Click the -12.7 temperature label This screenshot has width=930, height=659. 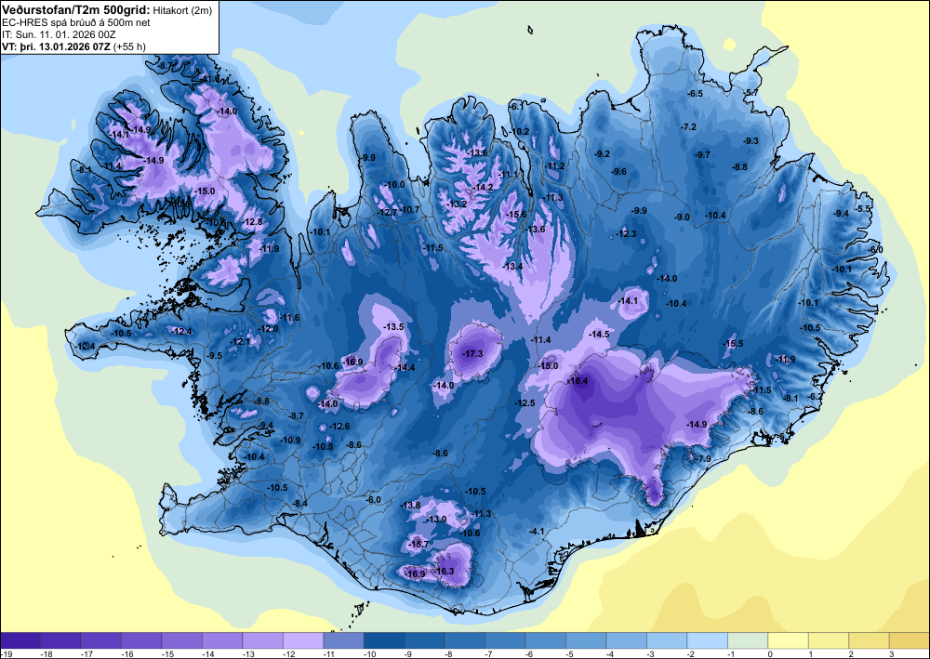387,212
